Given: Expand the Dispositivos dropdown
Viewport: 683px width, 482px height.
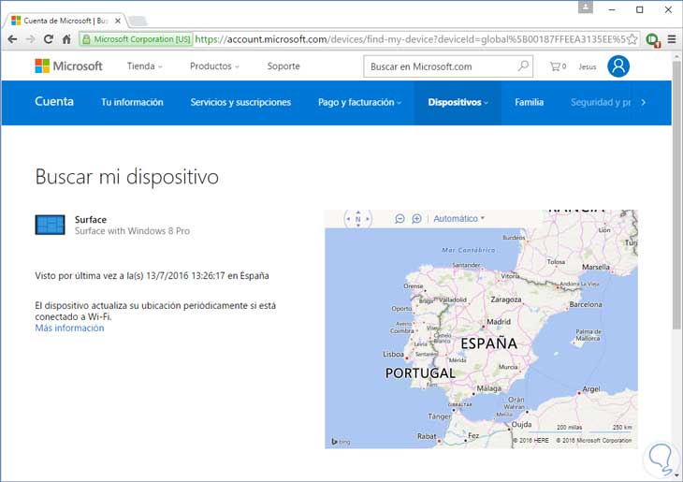Looking at the screenshot, I should 458,102.
